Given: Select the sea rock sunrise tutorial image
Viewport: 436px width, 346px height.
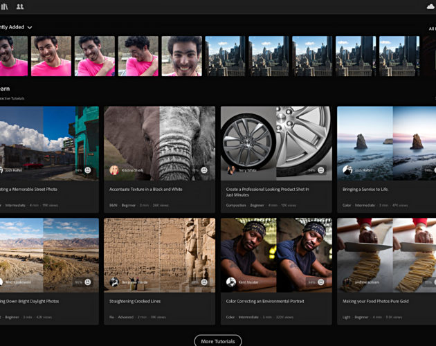Looking at the screenshot, I should (386, 143).
